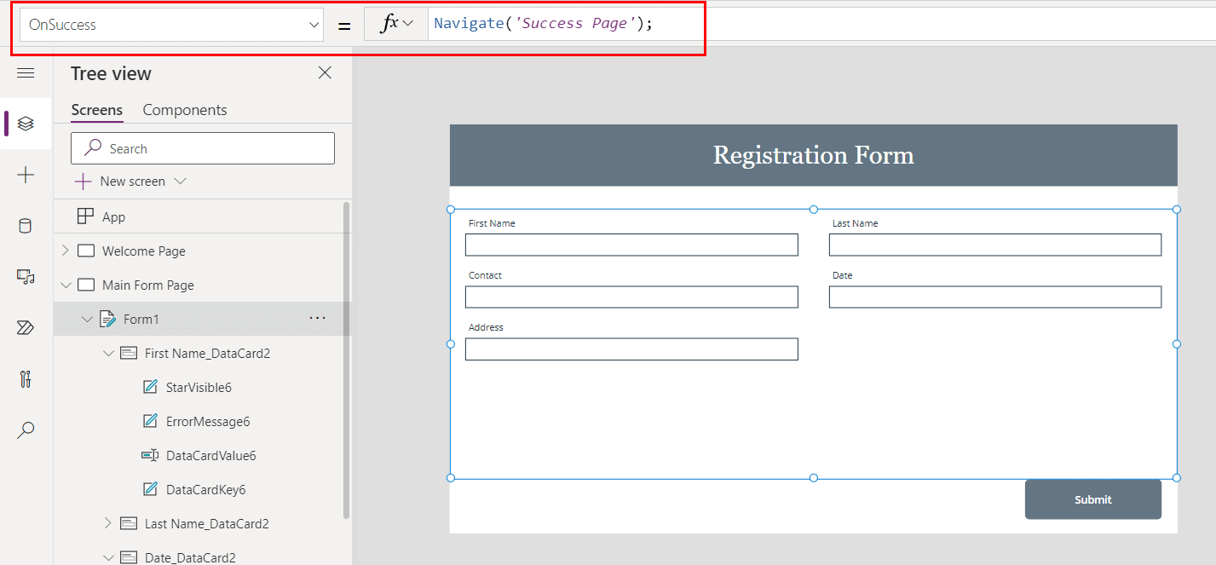The image size is (1216, 565).
Task: Open the Tree view panel icon
Action: coord(26,124)
